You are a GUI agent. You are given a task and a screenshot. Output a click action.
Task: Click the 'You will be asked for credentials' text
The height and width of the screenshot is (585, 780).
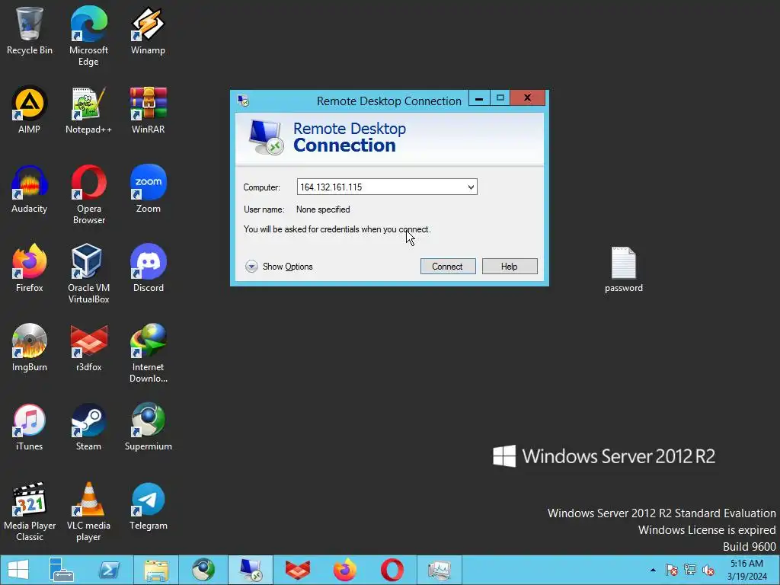pyautogui.click(x=337, y=229)
